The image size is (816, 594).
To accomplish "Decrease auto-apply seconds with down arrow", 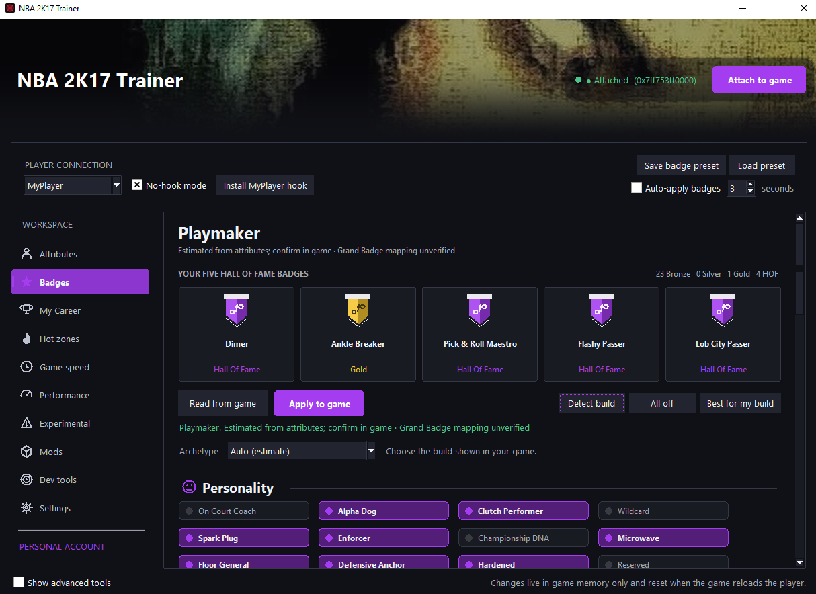I will click(751, 192).
